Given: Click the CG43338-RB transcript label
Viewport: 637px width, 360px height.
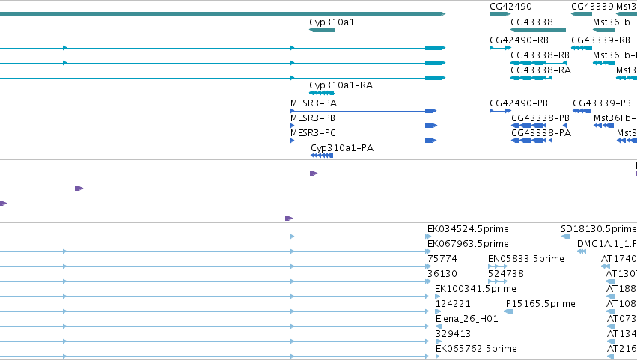Looking at the screenshot, I should (540, 55).
